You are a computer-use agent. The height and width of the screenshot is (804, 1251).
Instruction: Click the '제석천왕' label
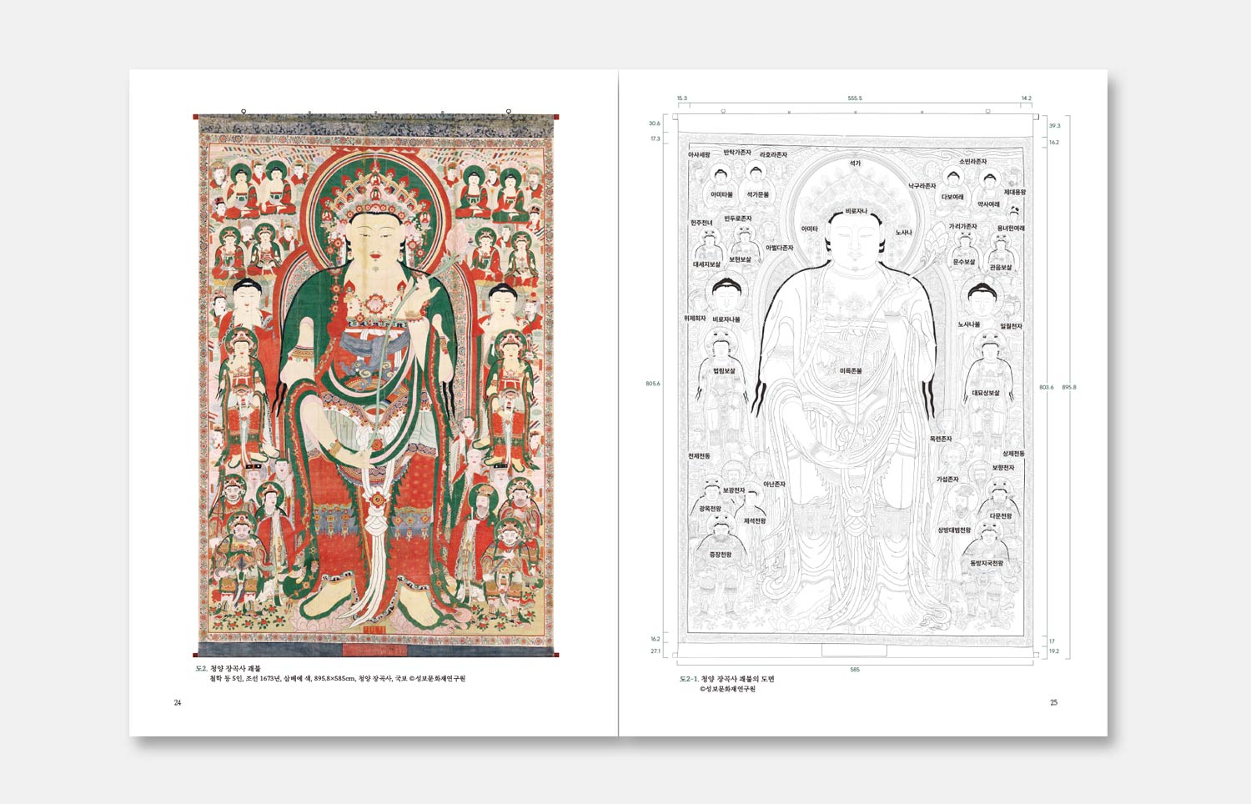(755, 521)
